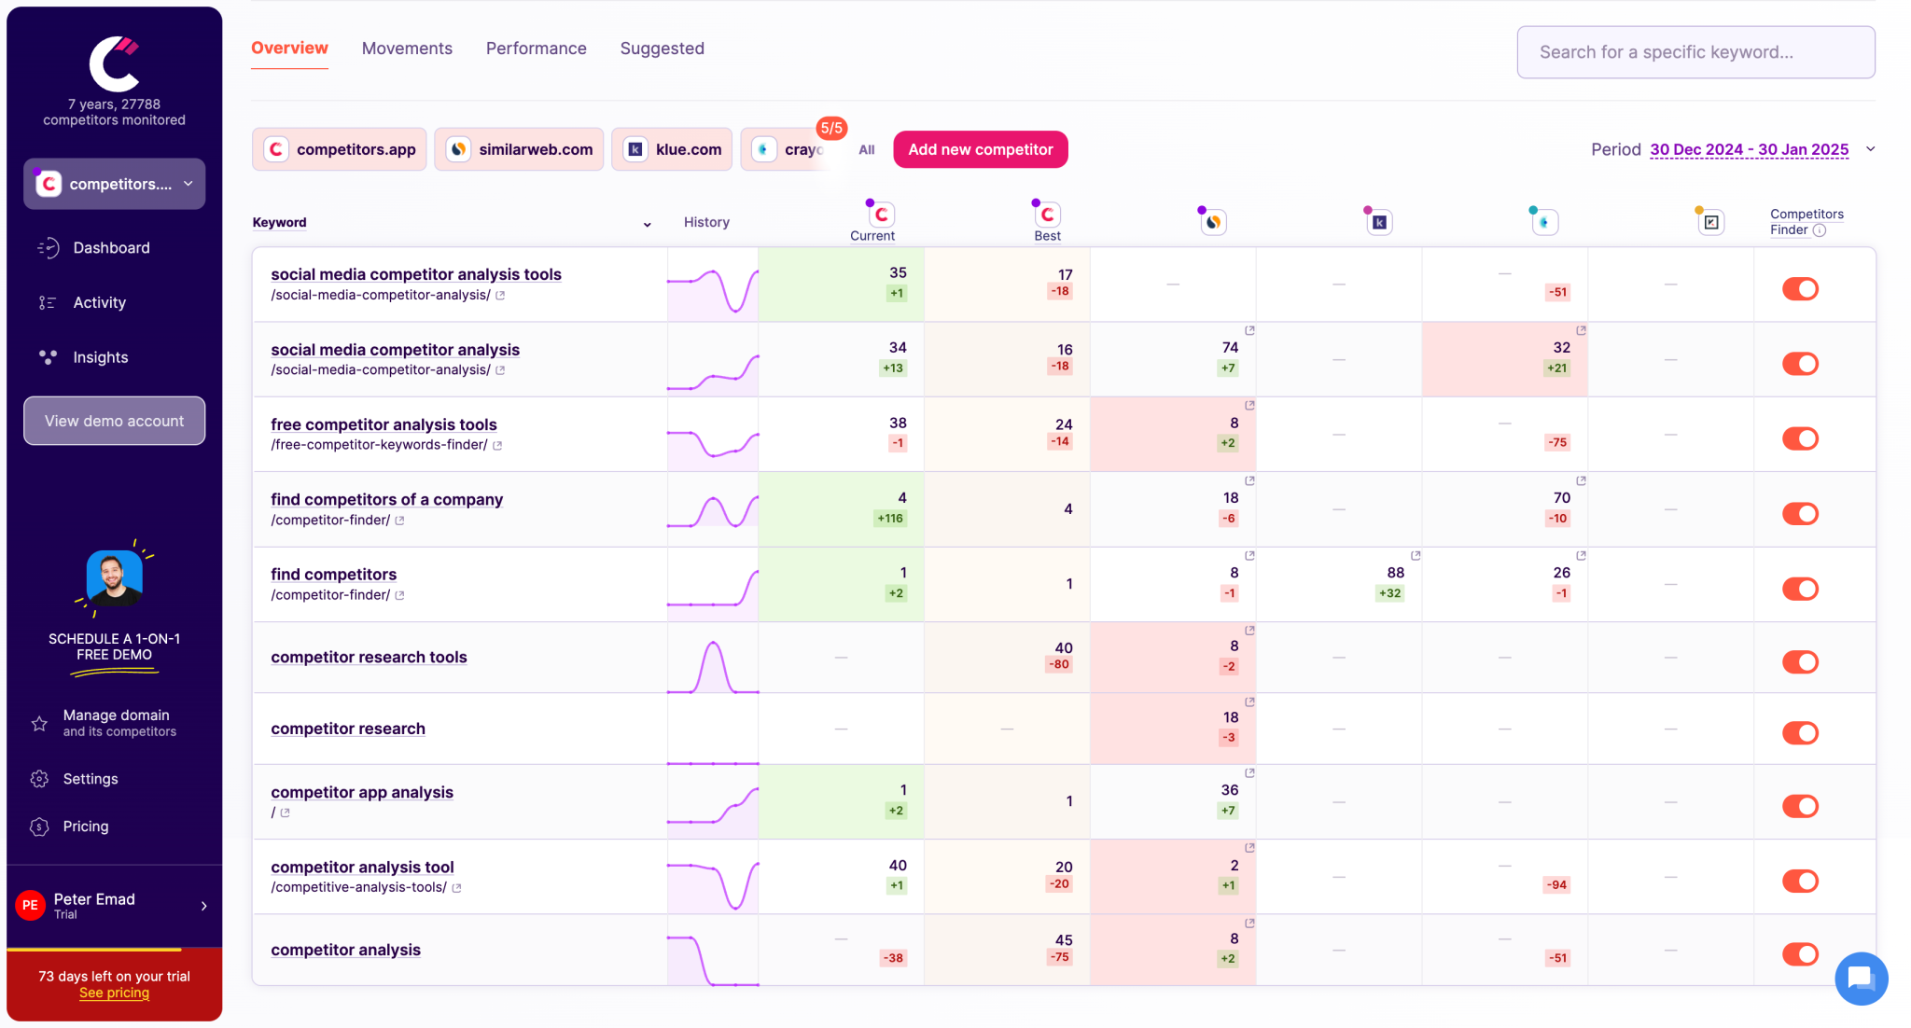This screenshot has width=1911, height=1028.
Task: Click the crayon column header icon
Action: pos(1544,222)
